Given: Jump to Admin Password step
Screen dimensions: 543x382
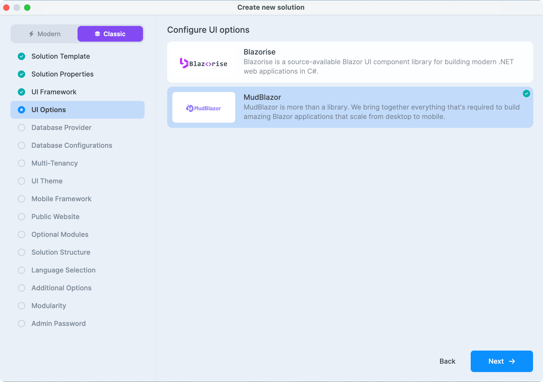Looking at the screenshot, I should [x=78, y=324].
